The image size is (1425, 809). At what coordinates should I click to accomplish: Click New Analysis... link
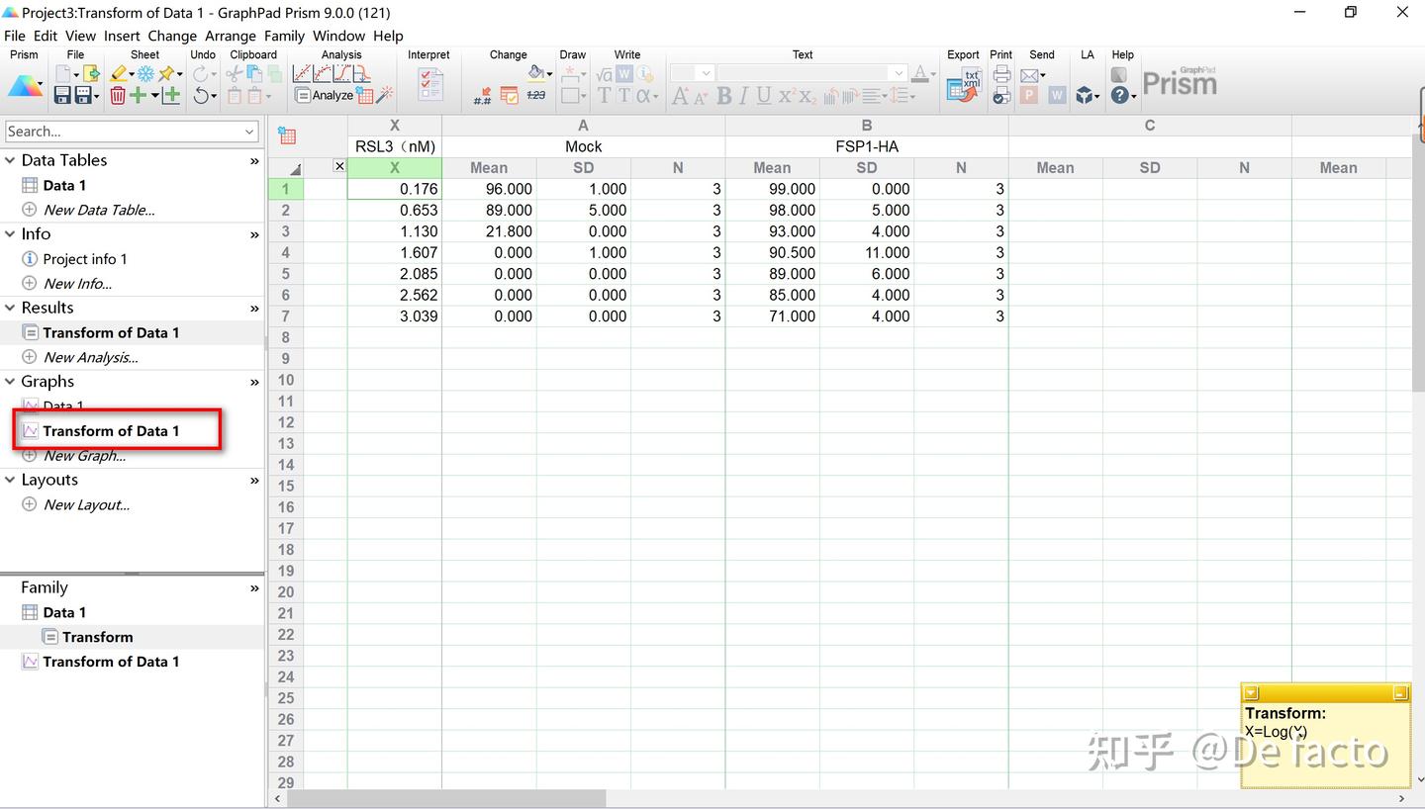tap(90, 357)
